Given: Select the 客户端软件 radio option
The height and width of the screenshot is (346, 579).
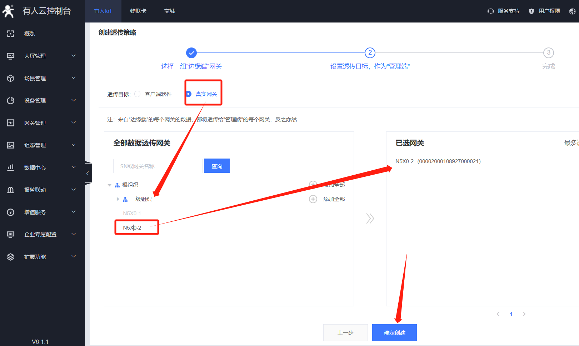Looking at the screenshot, I should coord(138,94).
